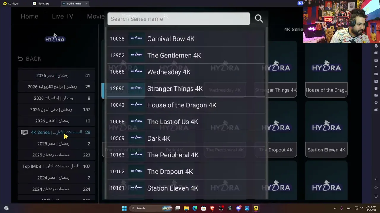Launch File Explorer from the taskbar
Viewport: 380px width, 213px height.
point(186,208)
